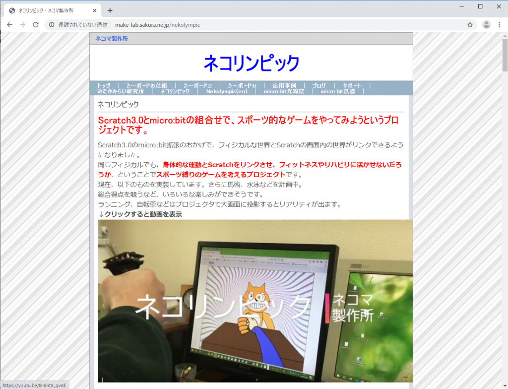Reload the page with refresh icon
Viewport: 508px width, 389px height.
pyautogui.click(x=36, y=25)
